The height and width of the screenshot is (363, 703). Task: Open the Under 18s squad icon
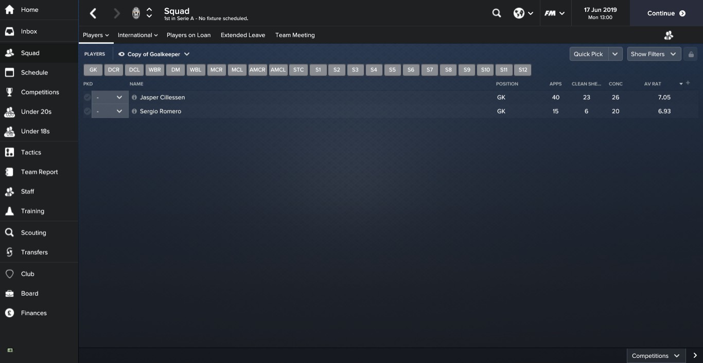click(9, 131)
